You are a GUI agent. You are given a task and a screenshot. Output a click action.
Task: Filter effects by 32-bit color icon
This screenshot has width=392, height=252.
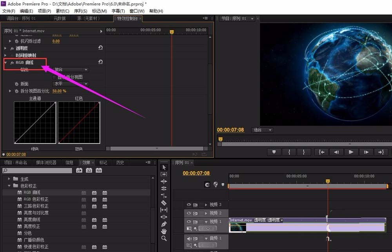(x=89, y=170)
